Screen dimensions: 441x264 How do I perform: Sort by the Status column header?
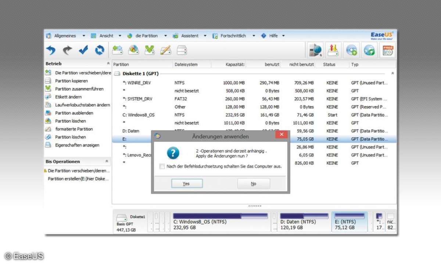click(x=331, y=65)
